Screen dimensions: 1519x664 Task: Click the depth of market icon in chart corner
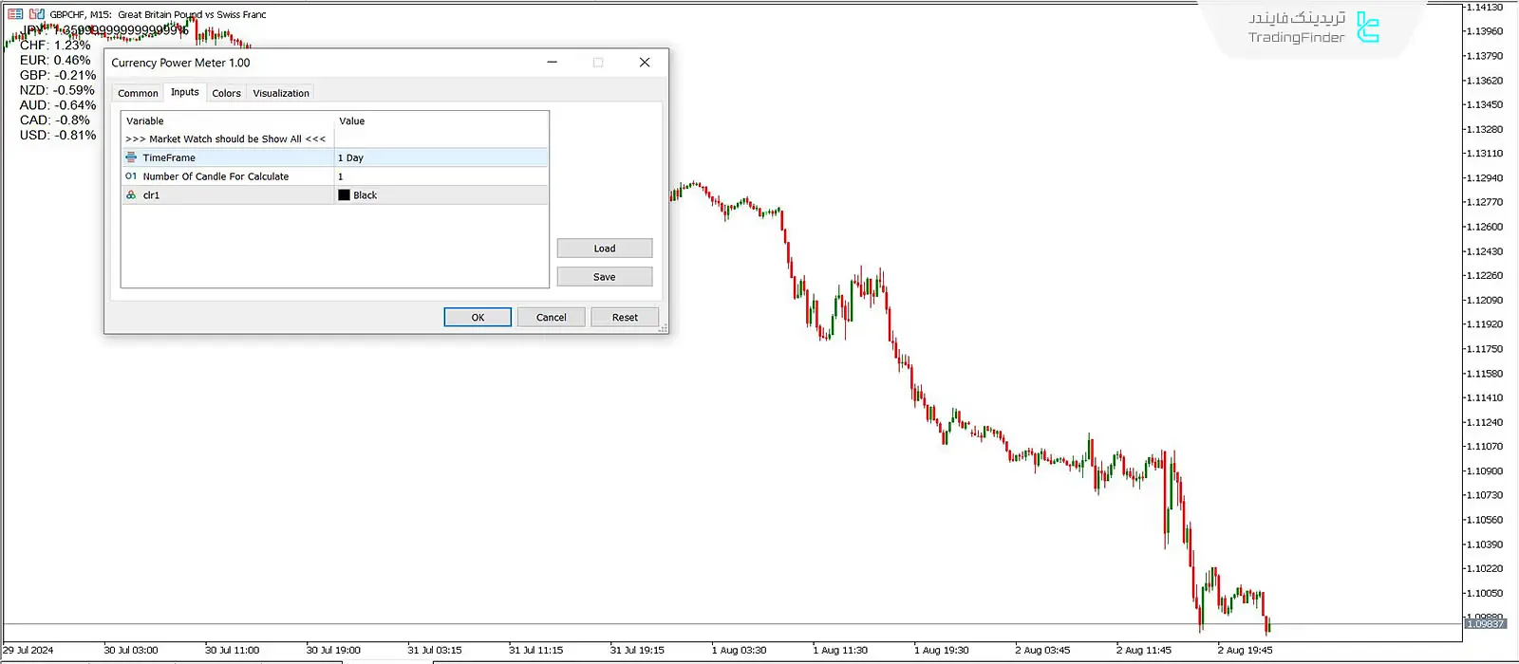(x=15, y=14)
